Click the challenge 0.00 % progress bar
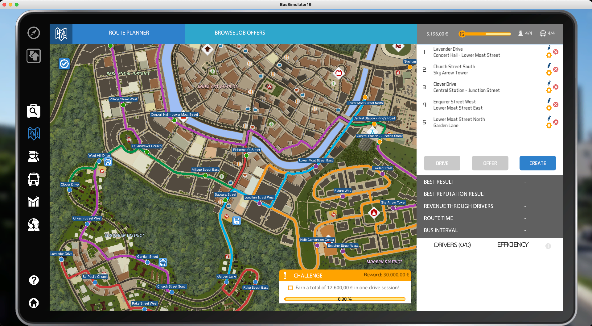The width and height of the screenshot is (592, 326). [345, 299]
